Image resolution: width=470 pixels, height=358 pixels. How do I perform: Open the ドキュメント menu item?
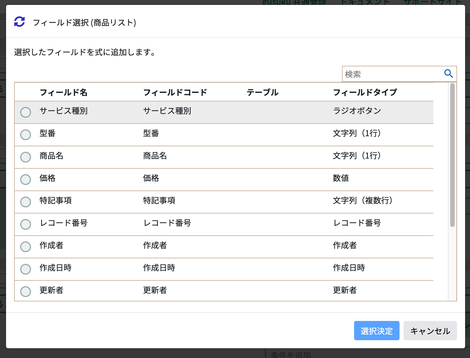pyautogui.click(x=365, y=2)
